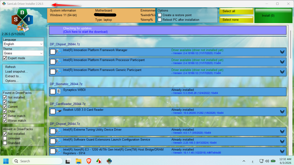The height and width of the screenshot is (165, 294).
Task: Toggle Expert mode checkbox
Action: [5, 58]
